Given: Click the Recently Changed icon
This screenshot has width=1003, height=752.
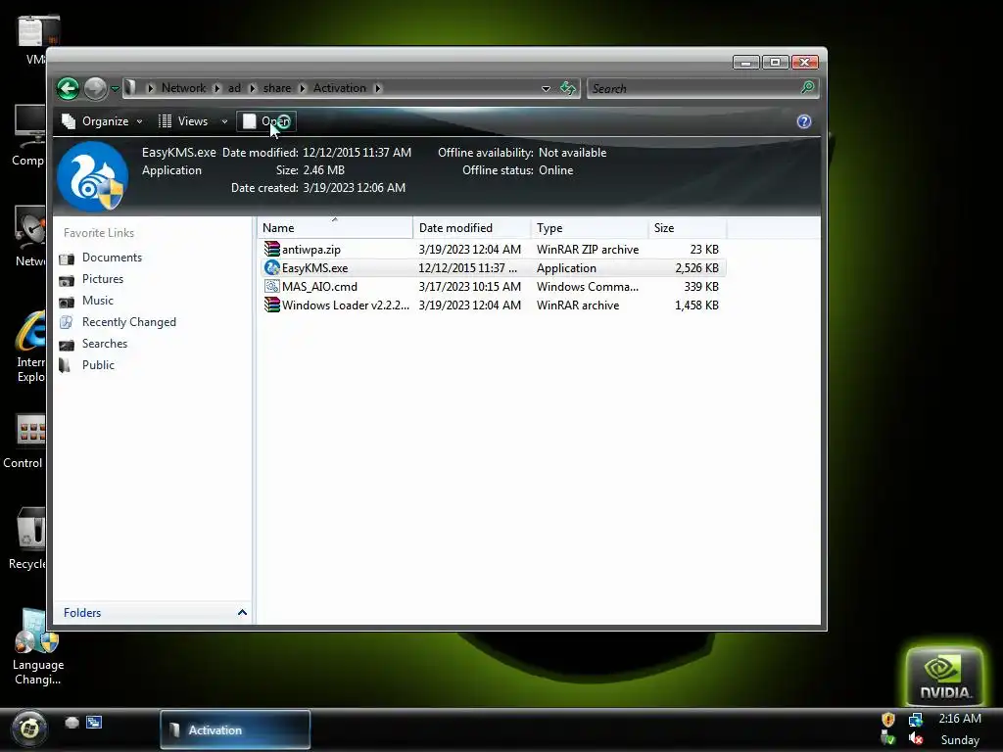Looking at the screenshot, I should tap(67, 322).
